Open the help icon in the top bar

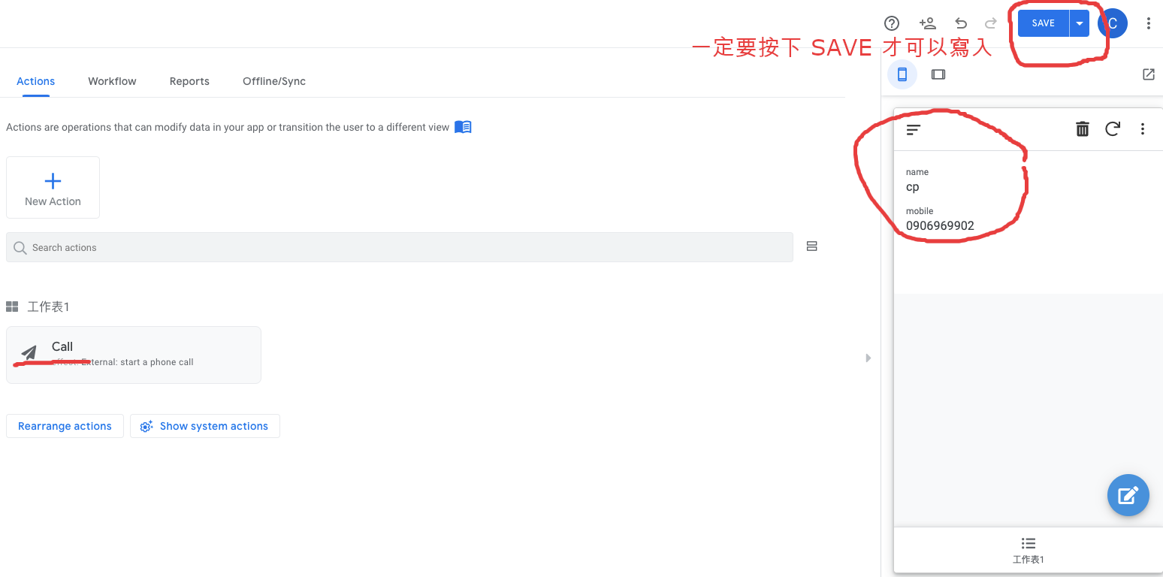tap(892, 23)
